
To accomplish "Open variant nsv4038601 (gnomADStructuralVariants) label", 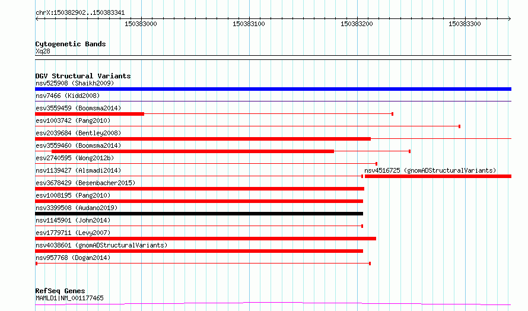I will [x=101, y=245].
